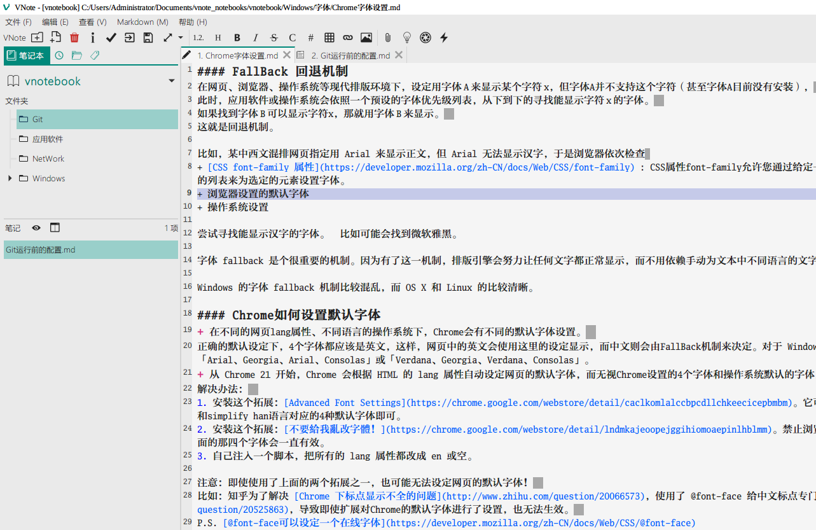Open the history clock panel tab

[59, 55]
